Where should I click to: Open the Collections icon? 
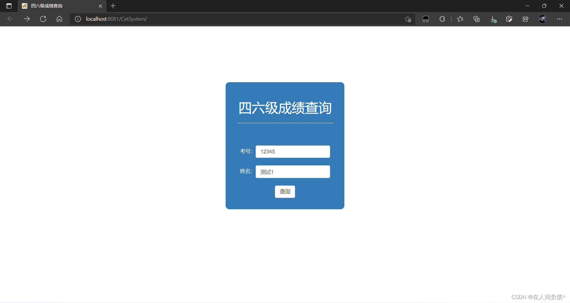click(477, 19)
